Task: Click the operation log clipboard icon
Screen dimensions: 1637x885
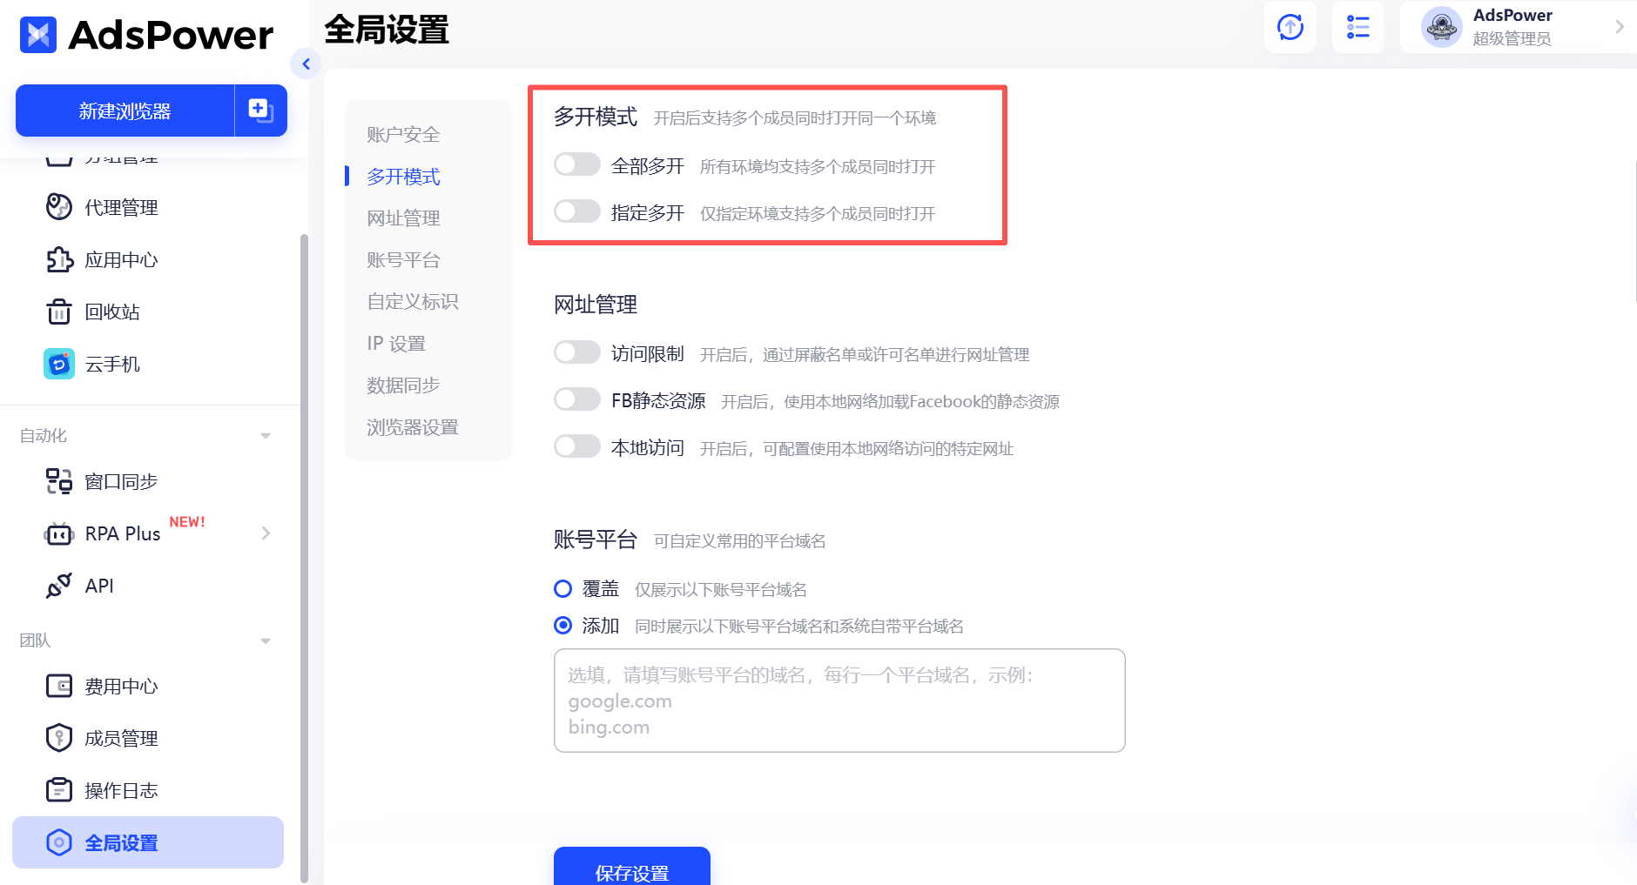Action: pyautogui.click(x=58, y=790)
